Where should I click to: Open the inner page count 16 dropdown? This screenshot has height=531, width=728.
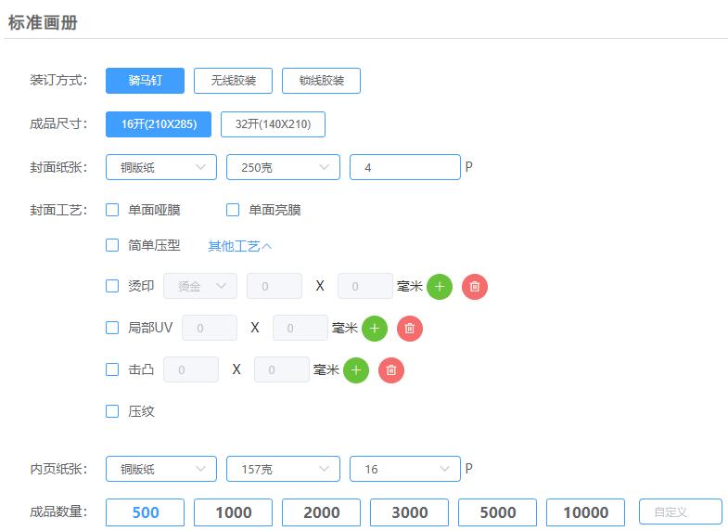pos(404,469)
